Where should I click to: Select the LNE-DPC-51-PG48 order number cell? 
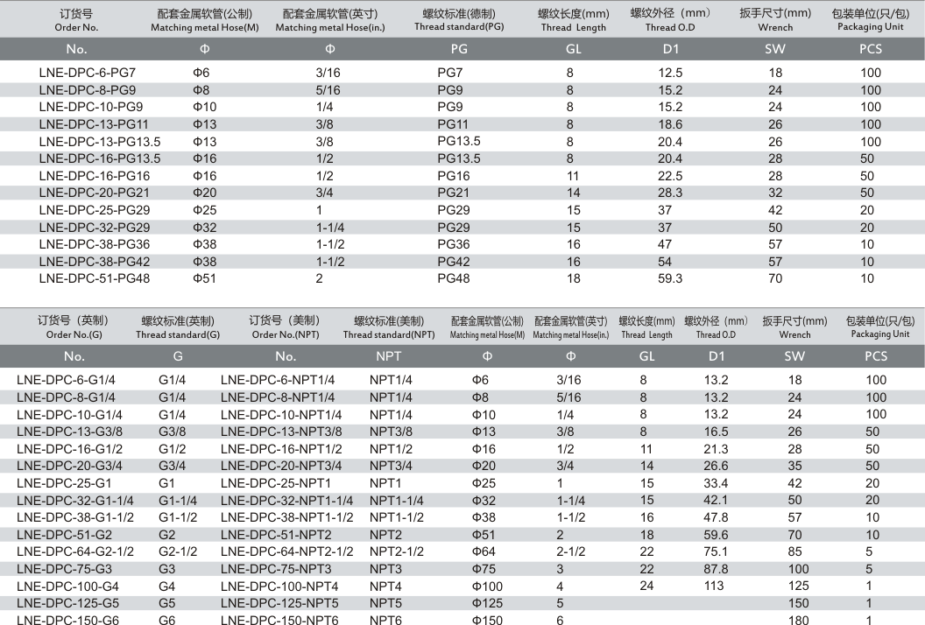(94, 278)
